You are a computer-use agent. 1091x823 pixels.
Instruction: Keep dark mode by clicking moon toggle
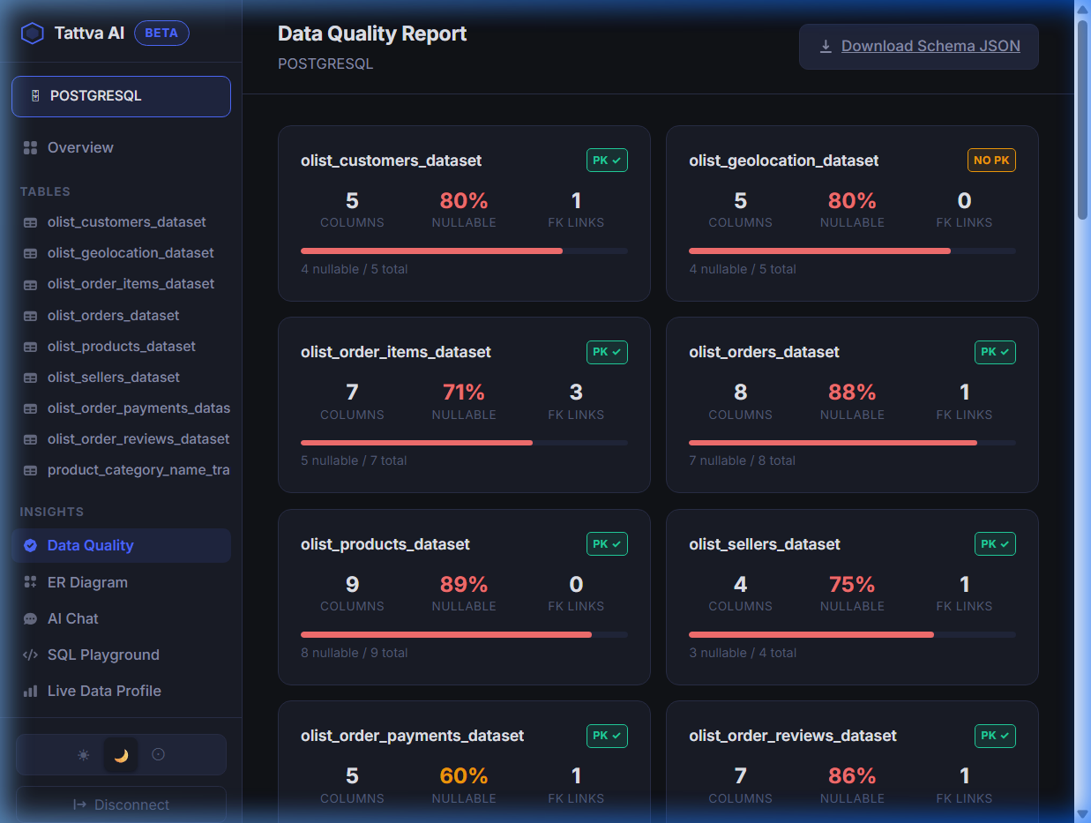point(121,755)
